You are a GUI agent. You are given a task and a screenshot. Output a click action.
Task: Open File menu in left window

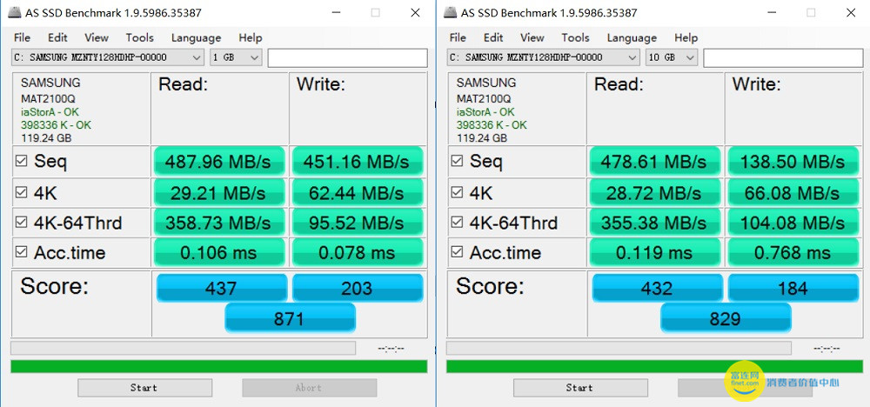[23, 37]
